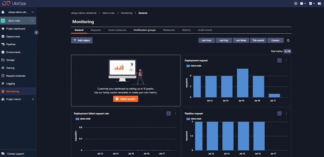Open the Notification groups tab
This screenshot has width=324, height=157.
click(x=145, y=30)
